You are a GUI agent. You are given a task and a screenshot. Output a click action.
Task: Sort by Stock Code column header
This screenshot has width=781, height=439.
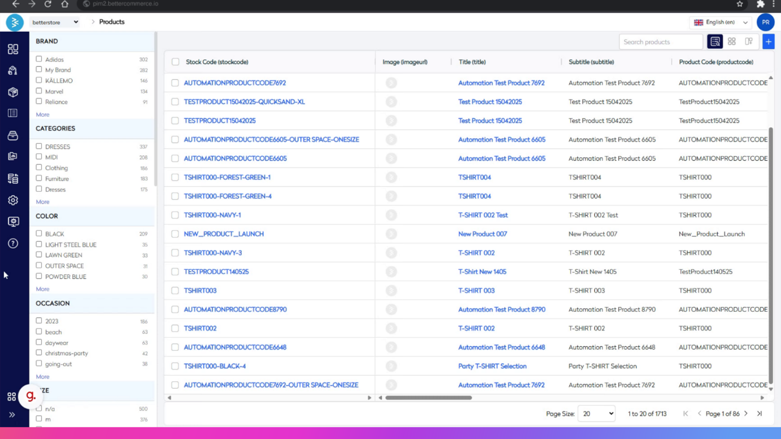[x=217, y=62]
